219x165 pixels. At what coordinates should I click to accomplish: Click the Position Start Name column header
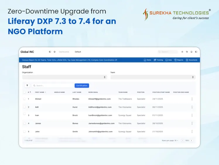(x=161, y=92)
